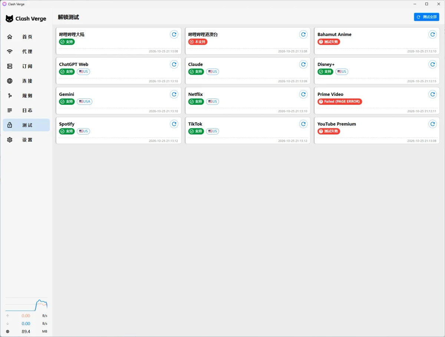Retest Prime Video with its refresh icon
Screen dimensions: 445x337
(x=432, y=94)
